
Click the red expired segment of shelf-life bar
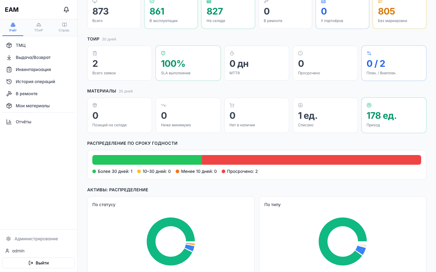click(312, 160)
